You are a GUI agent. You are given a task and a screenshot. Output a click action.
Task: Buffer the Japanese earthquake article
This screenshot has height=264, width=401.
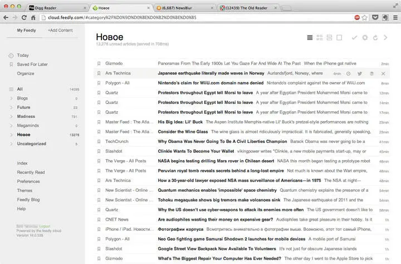(x=371, y=73)
